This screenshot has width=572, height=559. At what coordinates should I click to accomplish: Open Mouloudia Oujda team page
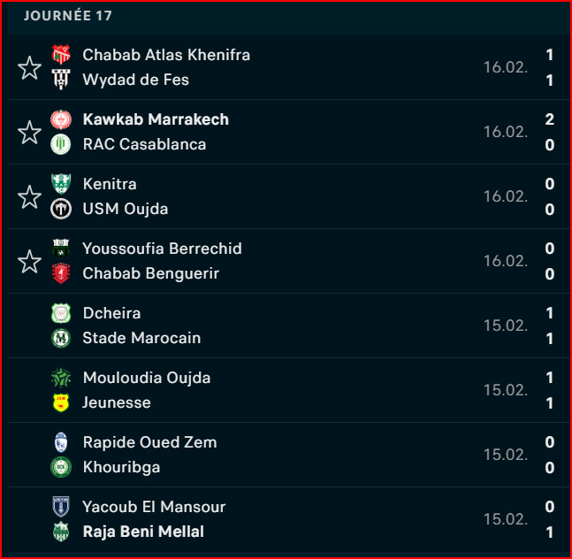pos(147,378)
